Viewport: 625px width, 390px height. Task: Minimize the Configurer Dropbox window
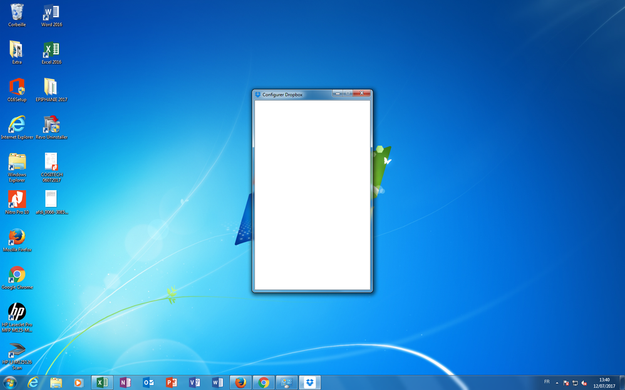(x=338, y=94)
